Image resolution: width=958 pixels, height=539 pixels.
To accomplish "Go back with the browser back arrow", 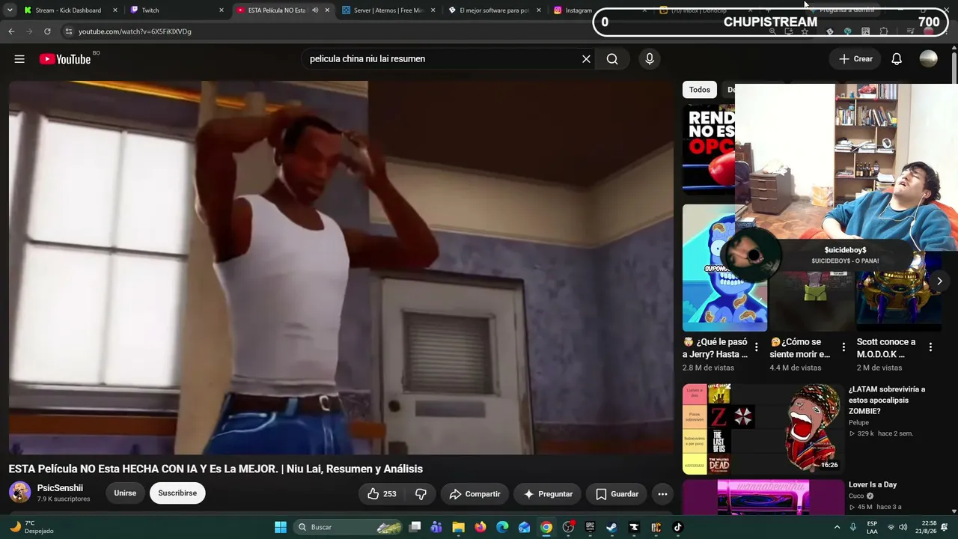I will (11, 31).
